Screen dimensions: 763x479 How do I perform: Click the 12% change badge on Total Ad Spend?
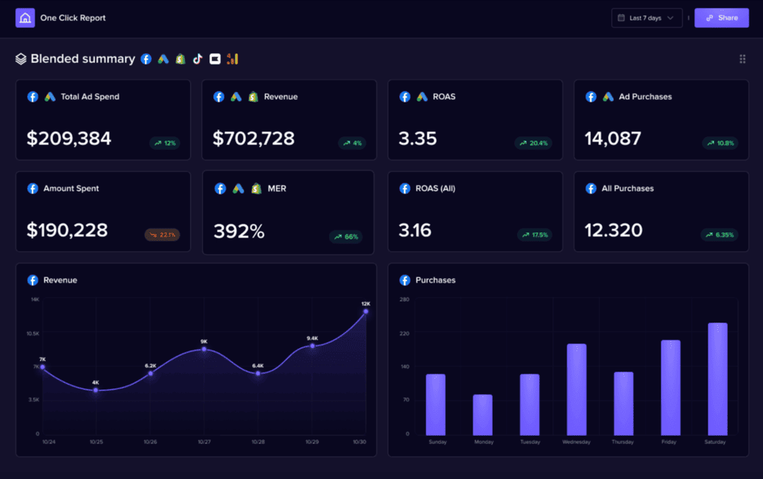[x=165, y=143]
